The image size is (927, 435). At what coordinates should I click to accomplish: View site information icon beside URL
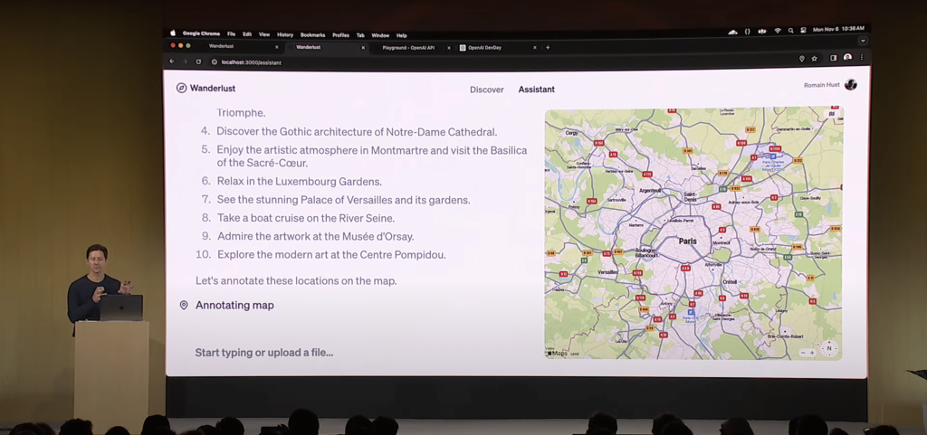click(x=214, y=62)
